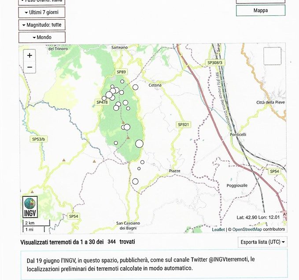Zoom in with the map plus button
This screenshot has height=280, width=299.
(x=30, y=55)
